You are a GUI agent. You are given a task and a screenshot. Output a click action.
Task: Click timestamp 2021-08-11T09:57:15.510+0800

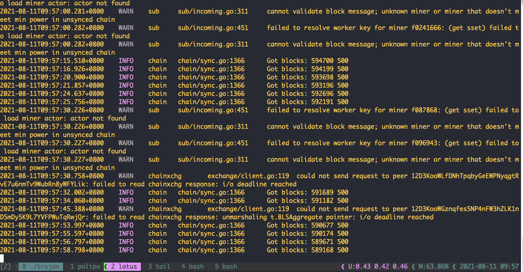pyautogui.click(x=52, y=60)
